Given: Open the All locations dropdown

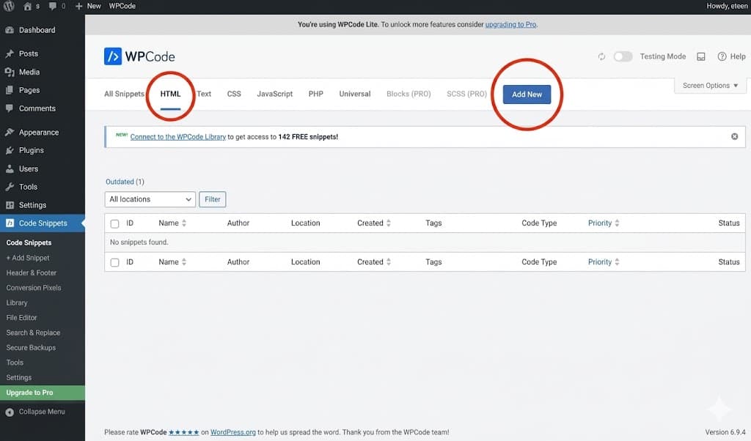Looking at the screenshot, I should tap(150, 199).
